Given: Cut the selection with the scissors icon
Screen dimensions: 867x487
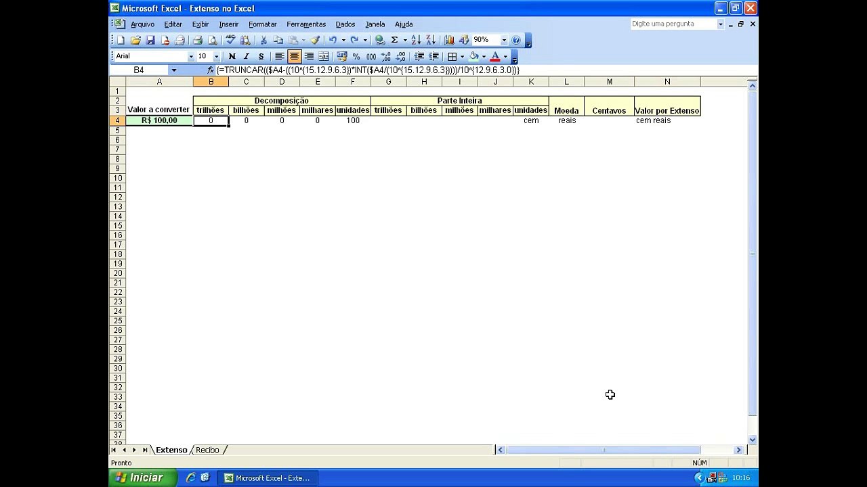Looking at the screenshot, I should [x=263, y=40].
